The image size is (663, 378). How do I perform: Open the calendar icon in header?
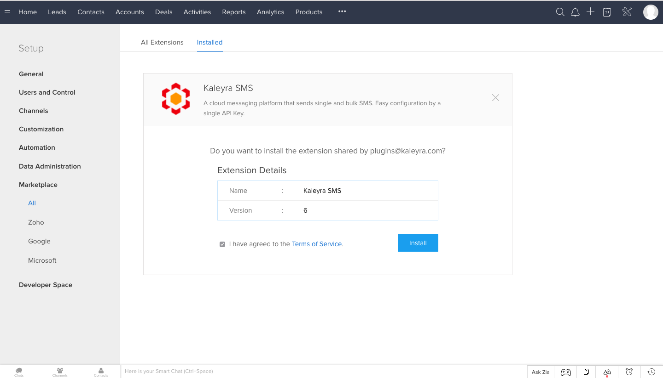coord(607,12)
